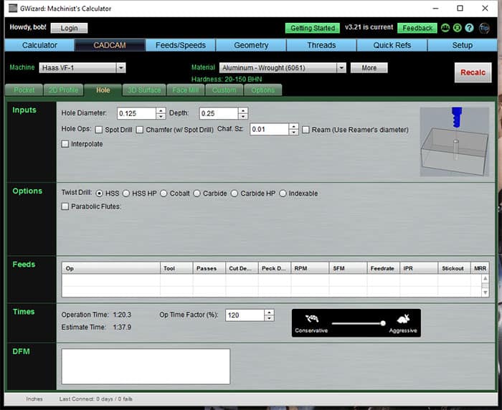Image resolution: width=502 pixels, height=410 pixels.
Task: Click the rabbit Aggressive icon
Action: (x=403, y=319)
